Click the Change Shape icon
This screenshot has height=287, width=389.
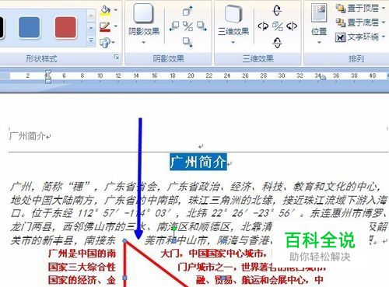coord(105,43)
